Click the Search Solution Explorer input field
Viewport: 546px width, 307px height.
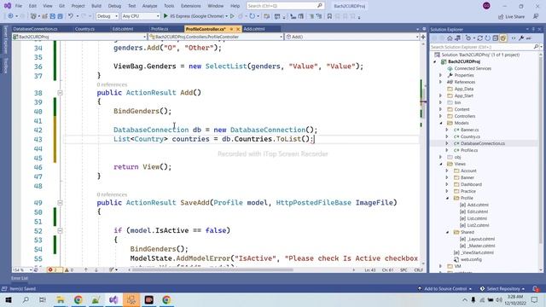(481, 47)
